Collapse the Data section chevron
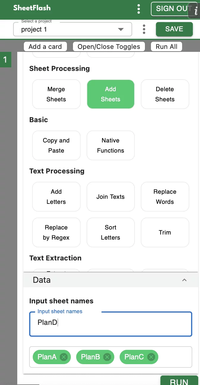This screenshot has width=200, height=385. coord(185,280)
